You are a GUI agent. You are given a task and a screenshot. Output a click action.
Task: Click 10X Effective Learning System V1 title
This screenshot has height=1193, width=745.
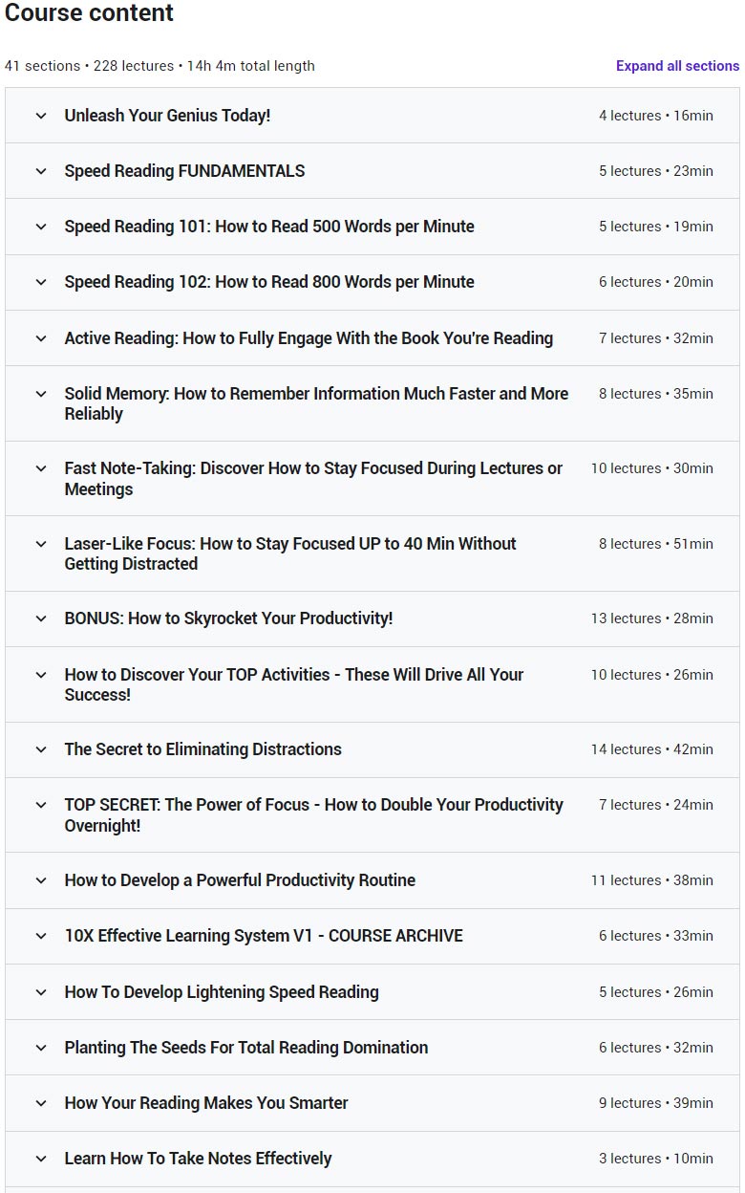pyautogui.click(x=264, y=936)
